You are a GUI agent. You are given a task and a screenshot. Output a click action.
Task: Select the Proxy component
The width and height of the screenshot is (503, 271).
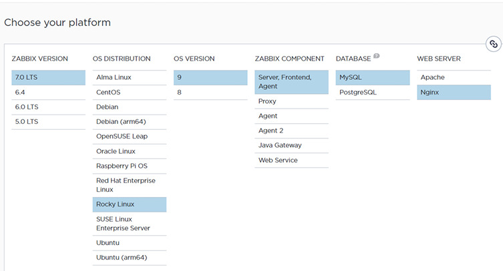click(x=292, y=101)
